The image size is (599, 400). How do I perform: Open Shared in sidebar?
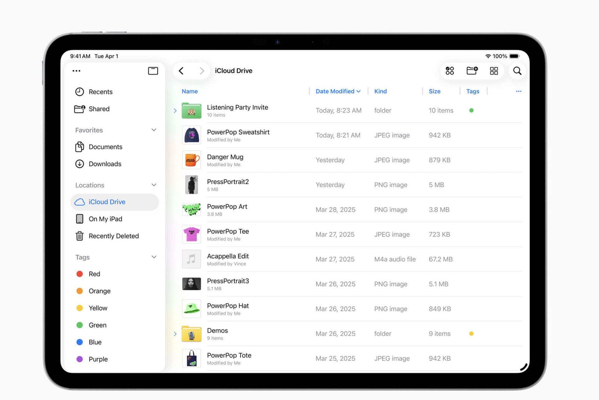(x=115, y=109)
